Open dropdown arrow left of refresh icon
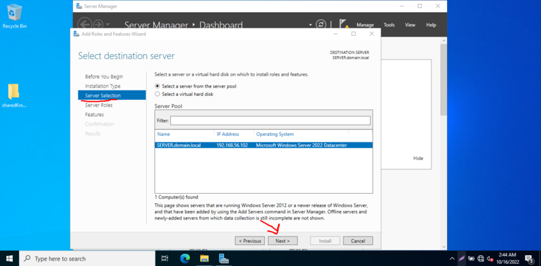The height and width of the screenshot is (266, 541). click(310, 25)
